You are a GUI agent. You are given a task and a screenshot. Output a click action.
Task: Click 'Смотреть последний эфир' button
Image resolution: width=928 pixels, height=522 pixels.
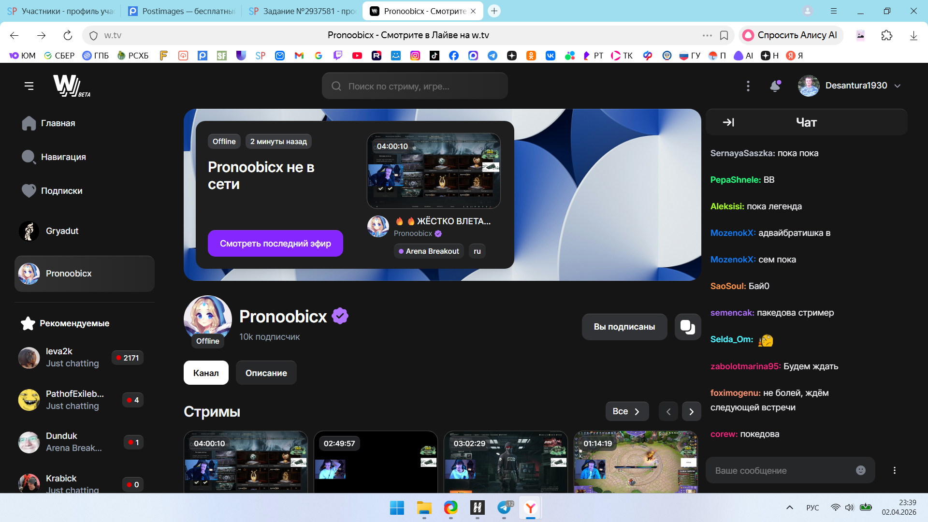[275, 244]
